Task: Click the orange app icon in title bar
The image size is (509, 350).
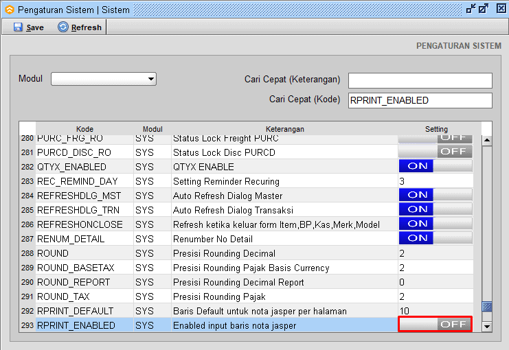Action: click(x=10, y=10)
